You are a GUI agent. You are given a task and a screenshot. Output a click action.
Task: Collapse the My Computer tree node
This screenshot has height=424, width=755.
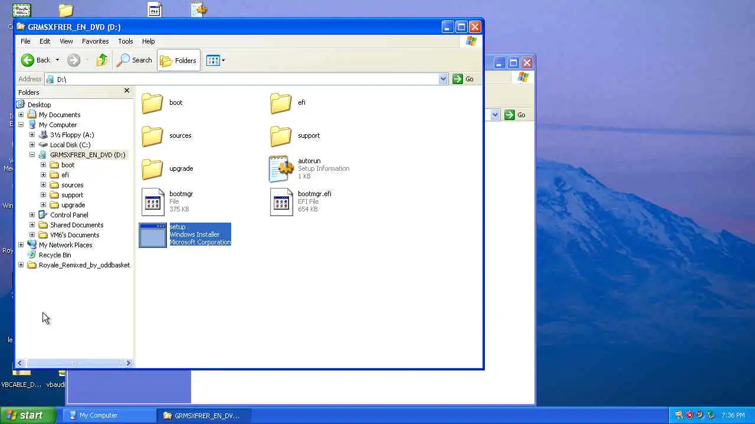pos(21,125)
